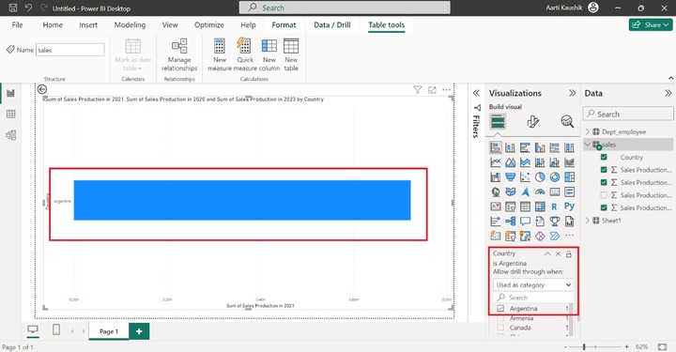Check the unchecked Sales Production field
The width and height of the screenshot is (676, 352).
click(604, 195)
